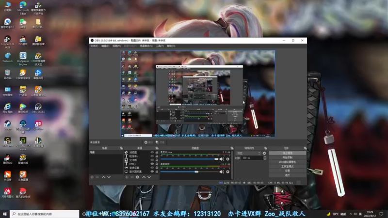The height and width of the screenshot is (218, 388).
Task: Click 退出 button in Controls
Action: pyautogui.click(x=287, y=175)
